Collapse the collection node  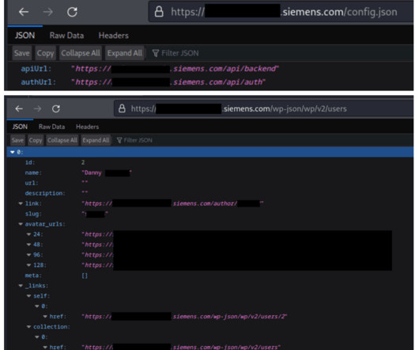point(29,327)
